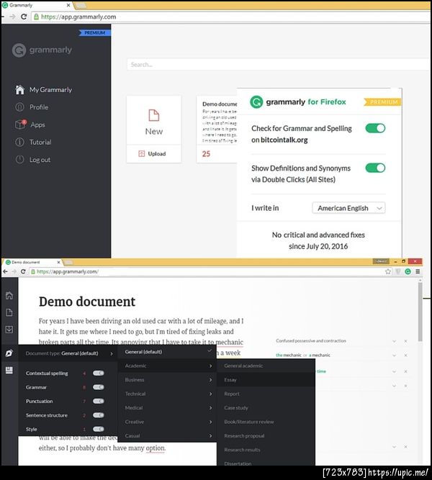Open the browser hamburger menu
The width and height of the screenshot is (432, 480).
pos(418,271)
